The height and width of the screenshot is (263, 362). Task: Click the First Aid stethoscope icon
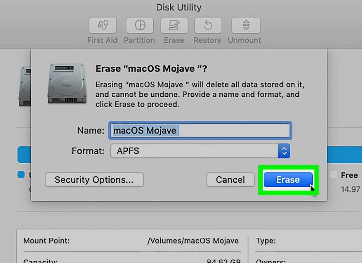tap(102, 25)
